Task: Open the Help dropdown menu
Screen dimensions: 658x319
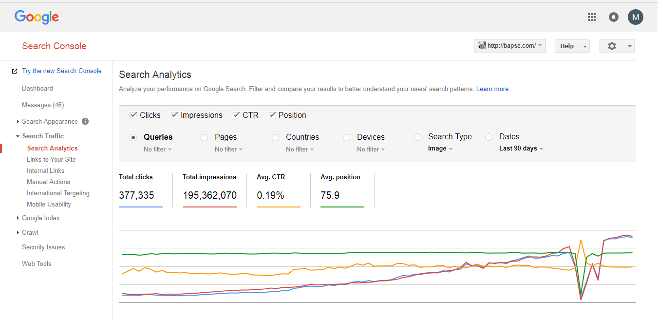Action: tap(572, 46)
